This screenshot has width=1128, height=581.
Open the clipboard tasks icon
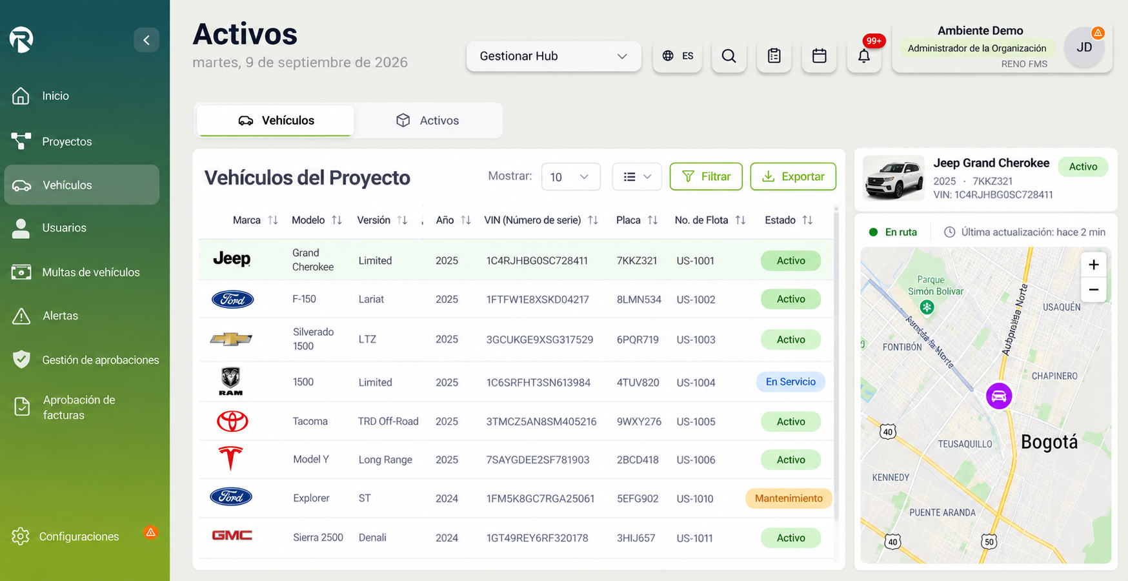click(x=774, y=56)
